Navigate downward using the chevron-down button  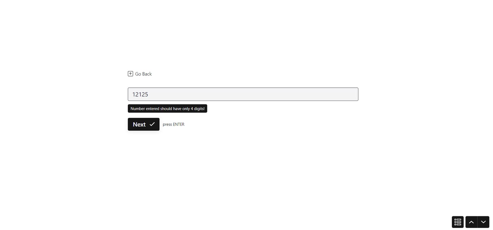483,222
